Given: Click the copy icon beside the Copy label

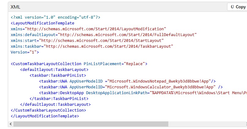Looking at the screenshot, I should coord(232,7).
